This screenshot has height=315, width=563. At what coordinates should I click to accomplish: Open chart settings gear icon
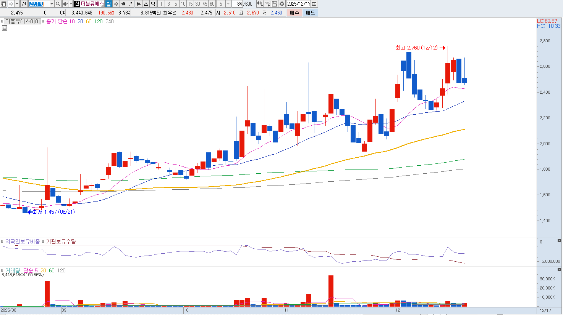click(282, 4)
